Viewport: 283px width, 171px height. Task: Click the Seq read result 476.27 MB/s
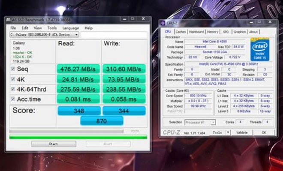coord(78,69)
